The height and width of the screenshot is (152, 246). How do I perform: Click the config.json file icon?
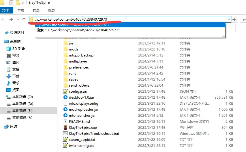point(65,91)
